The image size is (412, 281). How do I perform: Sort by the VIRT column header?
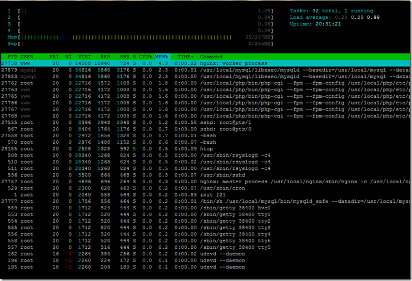pos(85,57)
